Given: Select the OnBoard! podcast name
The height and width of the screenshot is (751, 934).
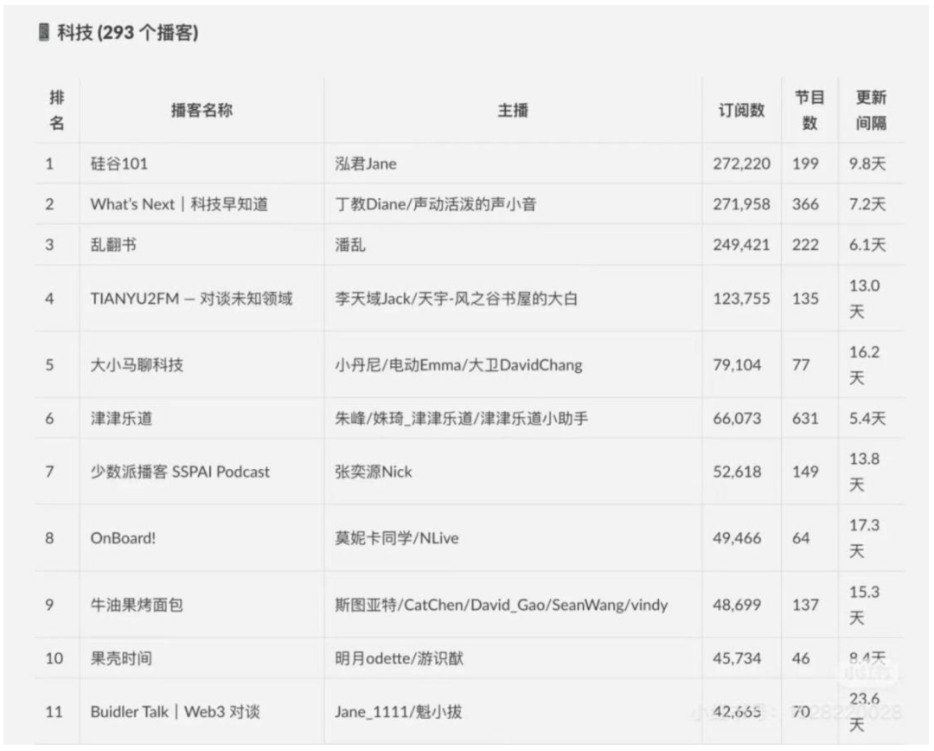Looking at the screenshot, I should (x=123, y=537).
